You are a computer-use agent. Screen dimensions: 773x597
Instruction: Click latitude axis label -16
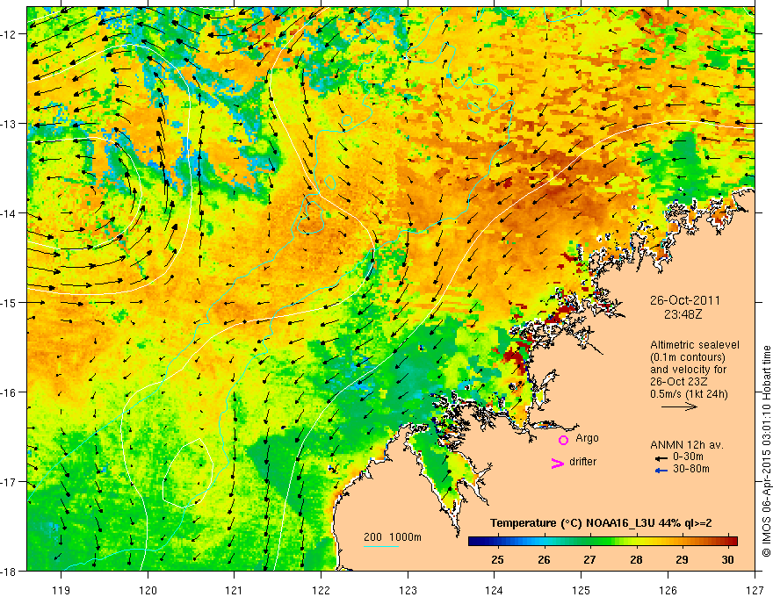click(10, 392)
